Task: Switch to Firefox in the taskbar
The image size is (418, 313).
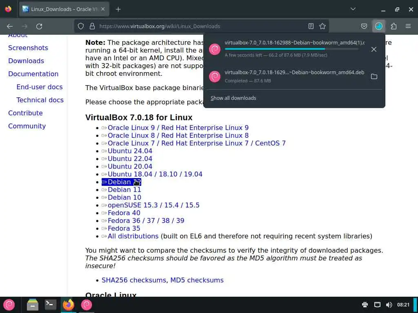Action: click(x=69, y=305)
